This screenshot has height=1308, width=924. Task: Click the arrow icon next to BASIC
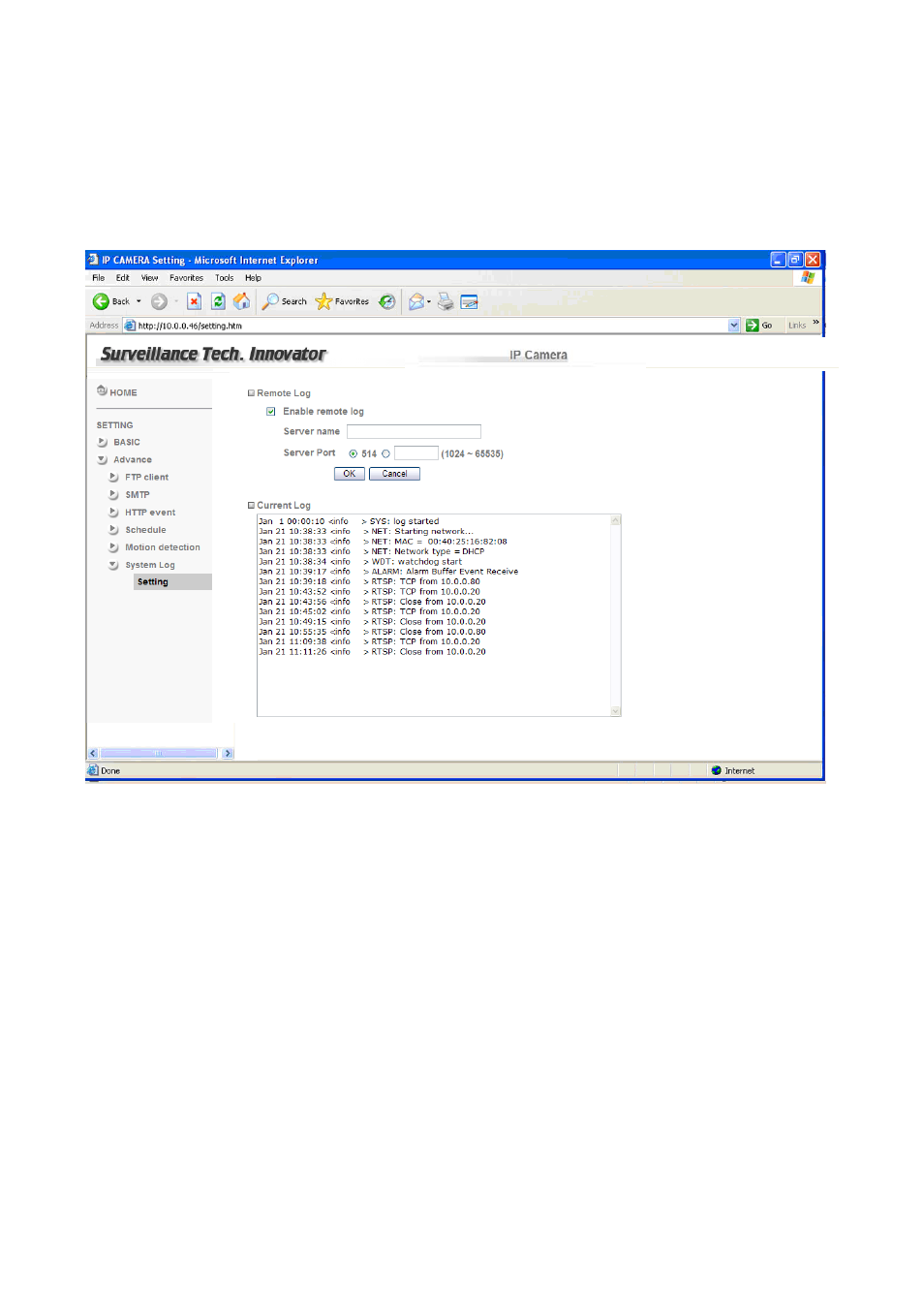click(103, 442)
